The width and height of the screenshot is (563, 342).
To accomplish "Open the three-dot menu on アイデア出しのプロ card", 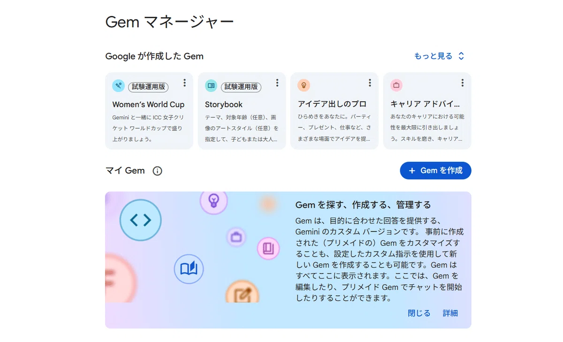I will click(370, 83).
